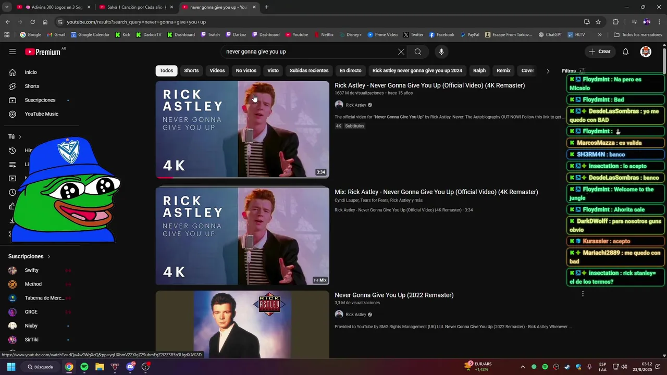The width and height of the screenshot is (667, 375).
Task: Play the 2022 Remaster album thumbnail
Action: (242, 324)
